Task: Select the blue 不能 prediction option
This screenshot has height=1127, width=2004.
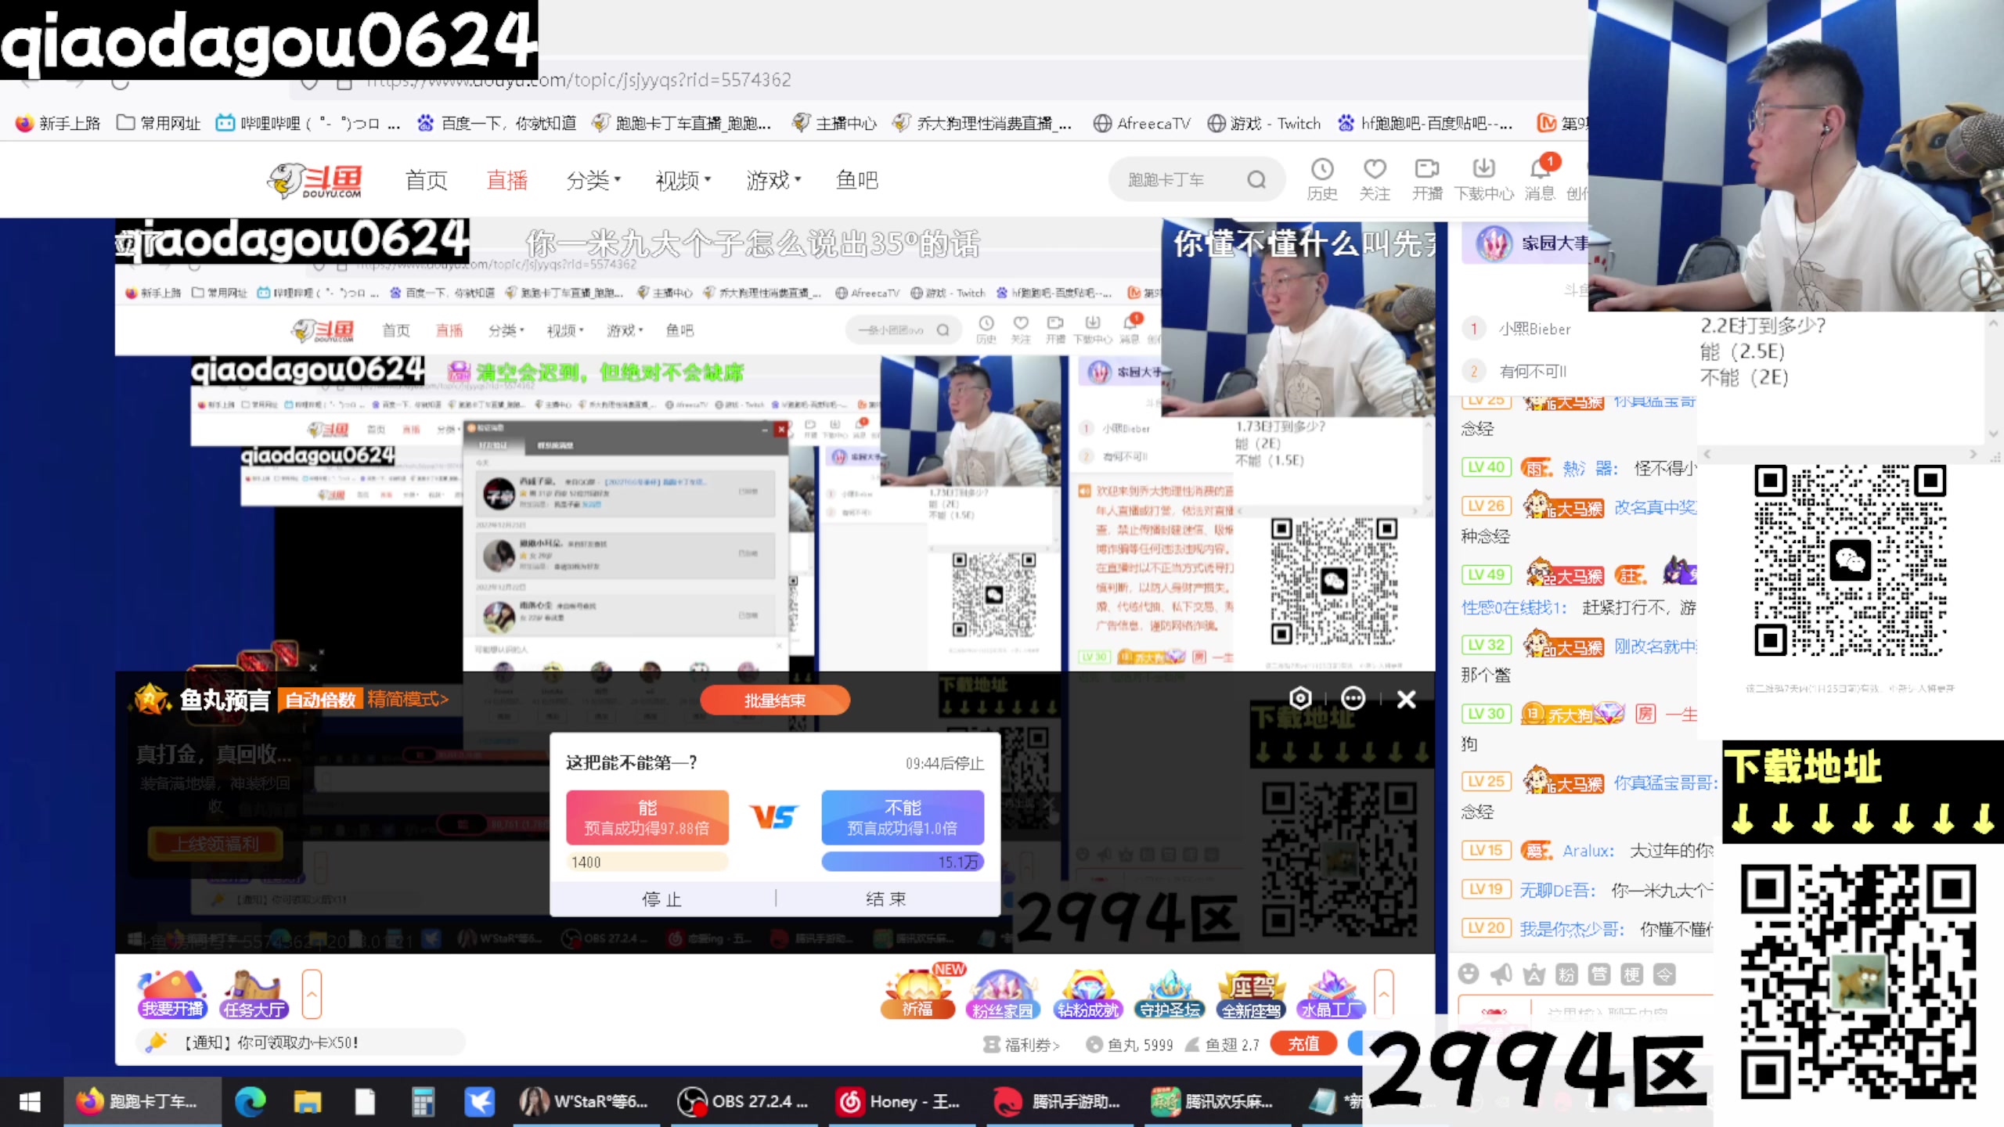Action: 902,817
